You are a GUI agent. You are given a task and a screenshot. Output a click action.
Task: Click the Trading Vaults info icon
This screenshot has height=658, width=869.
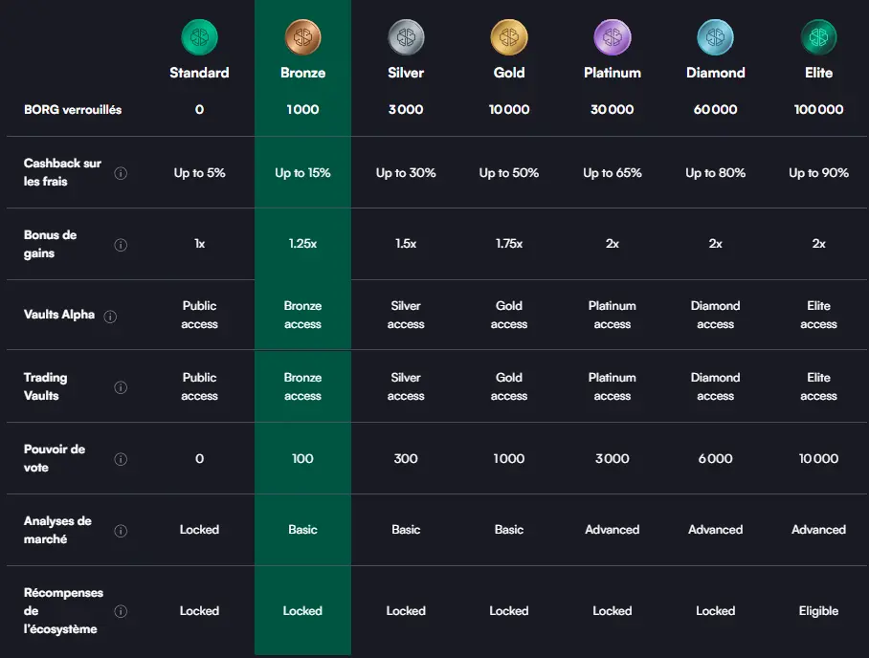click(x=121, y=386)
